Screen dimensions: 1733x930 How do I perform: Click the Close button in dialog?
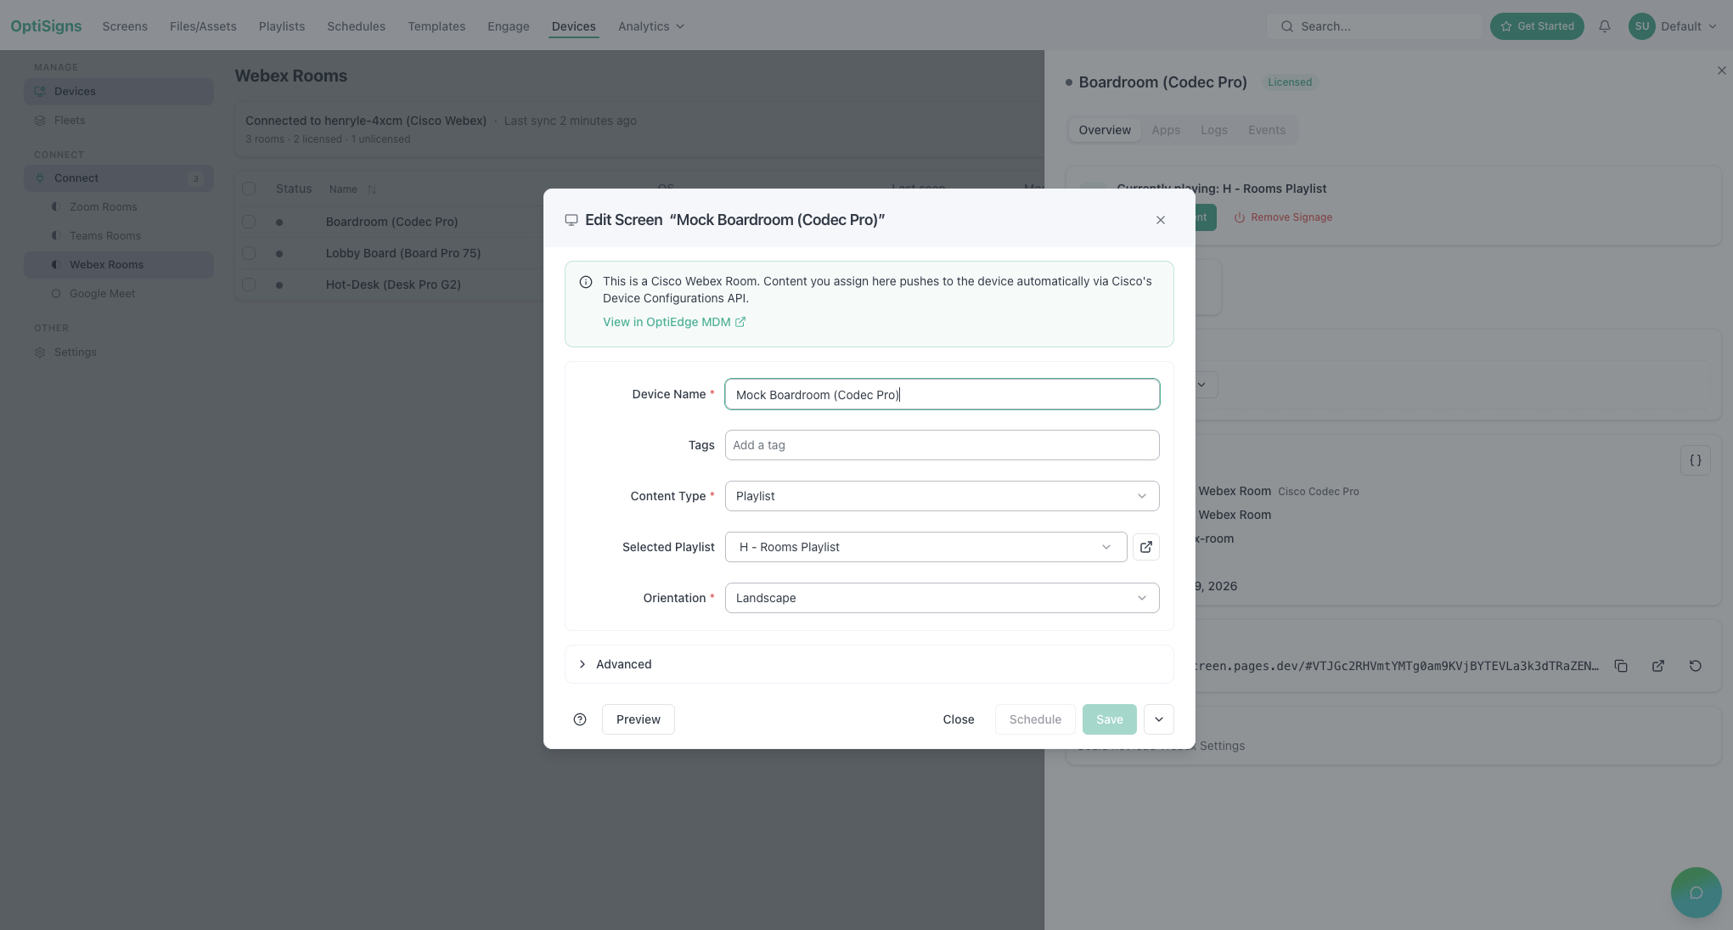tap(958, 719)
